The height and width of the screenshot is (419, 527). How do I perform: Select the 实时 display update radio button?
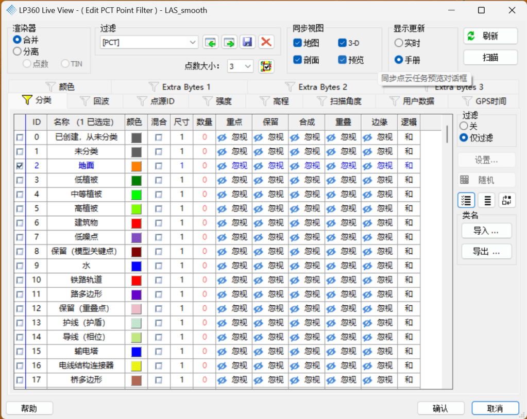pos(399,43)
